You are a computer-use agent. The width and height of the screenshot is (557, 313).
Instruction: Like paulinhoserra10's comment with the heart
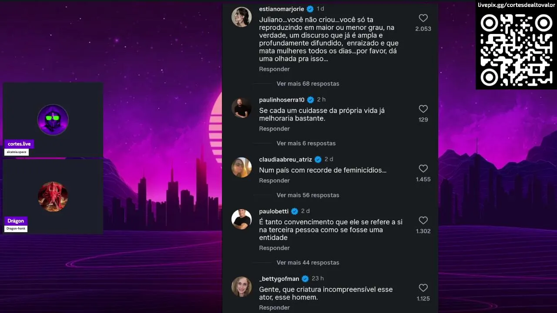[x=423, y=109]
